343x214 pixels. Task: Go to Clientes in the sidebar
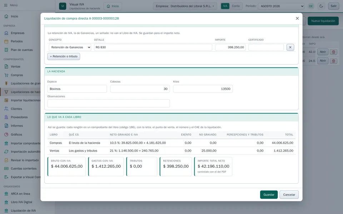point(16,109)
